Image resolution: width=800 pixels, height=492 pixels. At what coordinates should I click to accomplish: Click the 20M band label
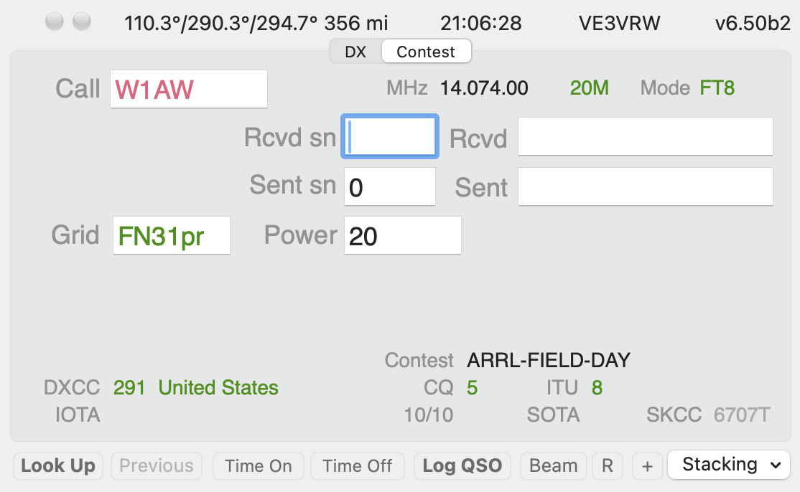589,89
